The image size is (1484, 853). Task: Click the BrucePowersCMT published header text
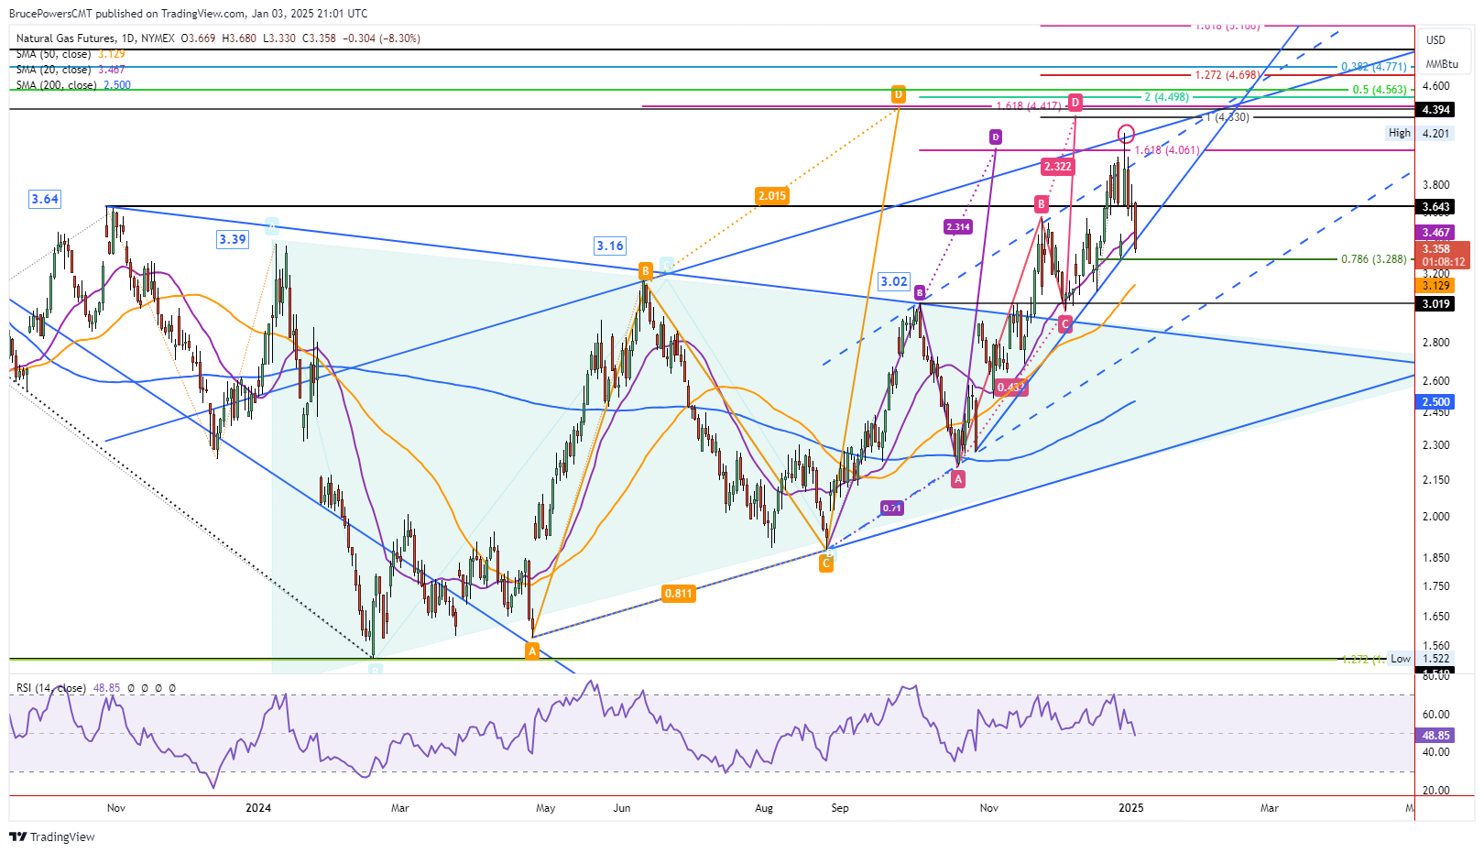click(188, 14)
